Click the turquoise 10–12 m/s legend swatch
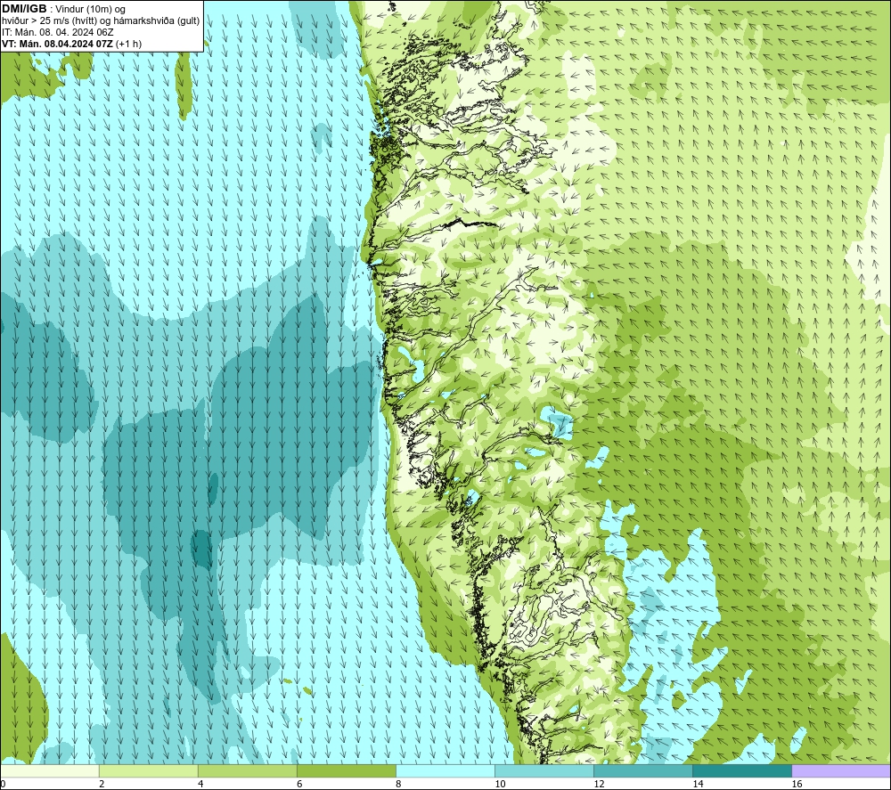The height and width of the screenshot is (790, 891). coord(544,770)
